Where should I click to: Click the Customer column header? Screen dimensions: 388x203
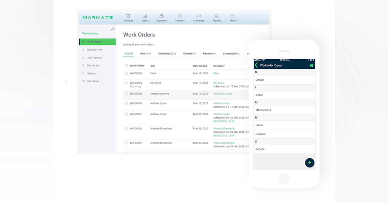click(219, 66)
